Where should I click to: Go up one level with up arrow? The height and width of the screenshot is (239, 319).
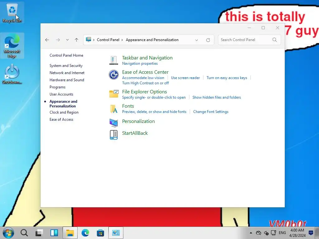point(77,40)
